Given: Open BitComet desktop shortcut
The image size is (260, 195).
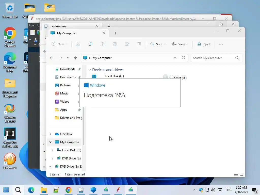Looking at the screenshot, I should tap(10, 161).
